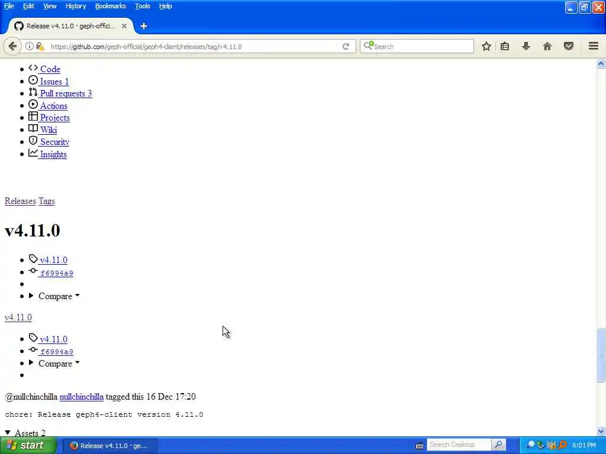Show site information icon in the address bar
This screenshot has width=606, height=454.
coord(30,46)
